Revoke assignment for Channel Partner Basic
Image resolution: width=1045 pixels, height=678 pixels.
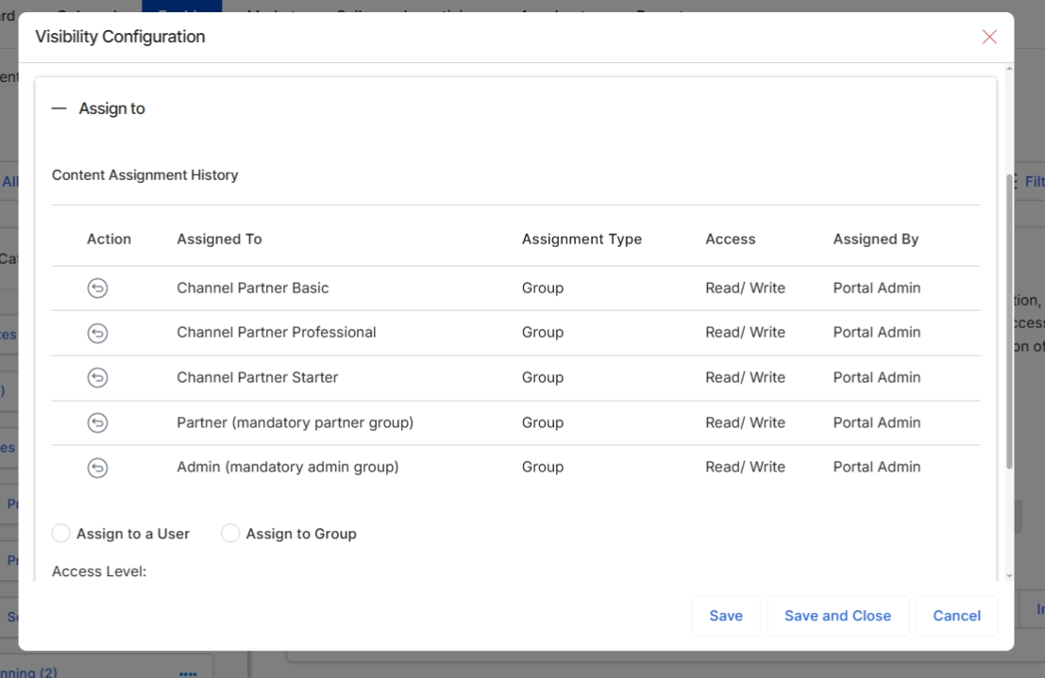97,289
